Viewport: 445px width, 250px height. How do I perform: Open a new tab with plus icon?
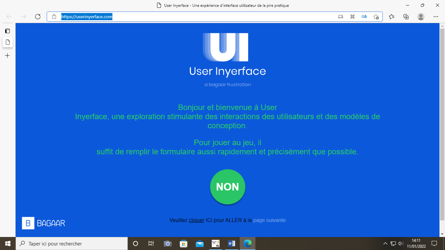click(x=7, y=56)
